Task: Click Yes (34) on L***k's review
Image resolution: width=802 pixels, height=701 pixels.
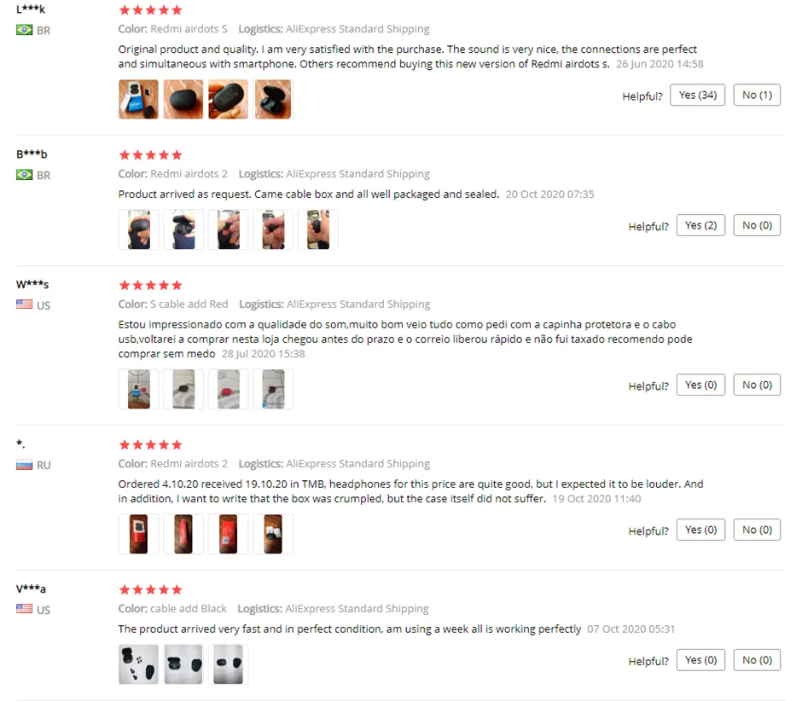Action: tap(697, 96)
